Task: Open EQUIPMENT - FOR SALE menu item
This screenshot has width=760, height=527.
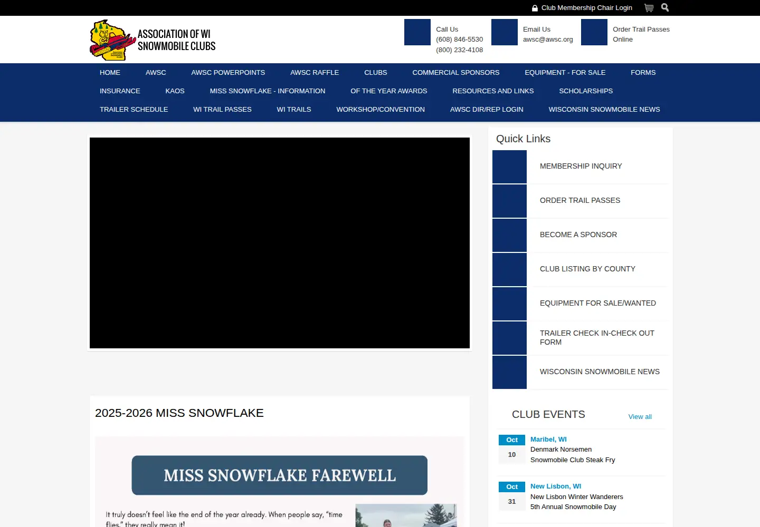Action: point(565,73)
